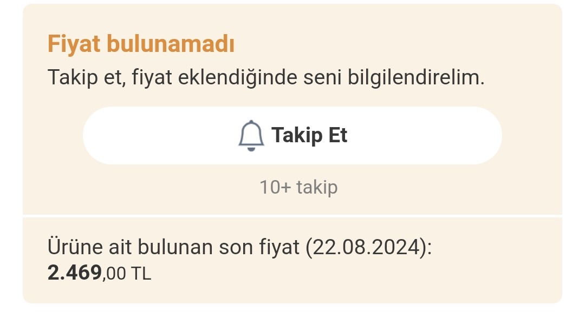Click the "Fiyat bulunamadı" heading
Viewport: 585px width, 331px height.
pyautogui.click(x=141, y=44)
